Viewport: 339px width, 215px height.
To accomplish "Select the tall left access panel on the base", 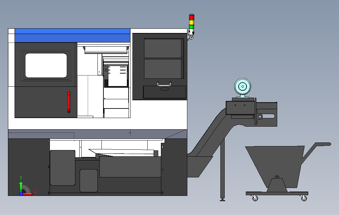I will tap(63, 168).
